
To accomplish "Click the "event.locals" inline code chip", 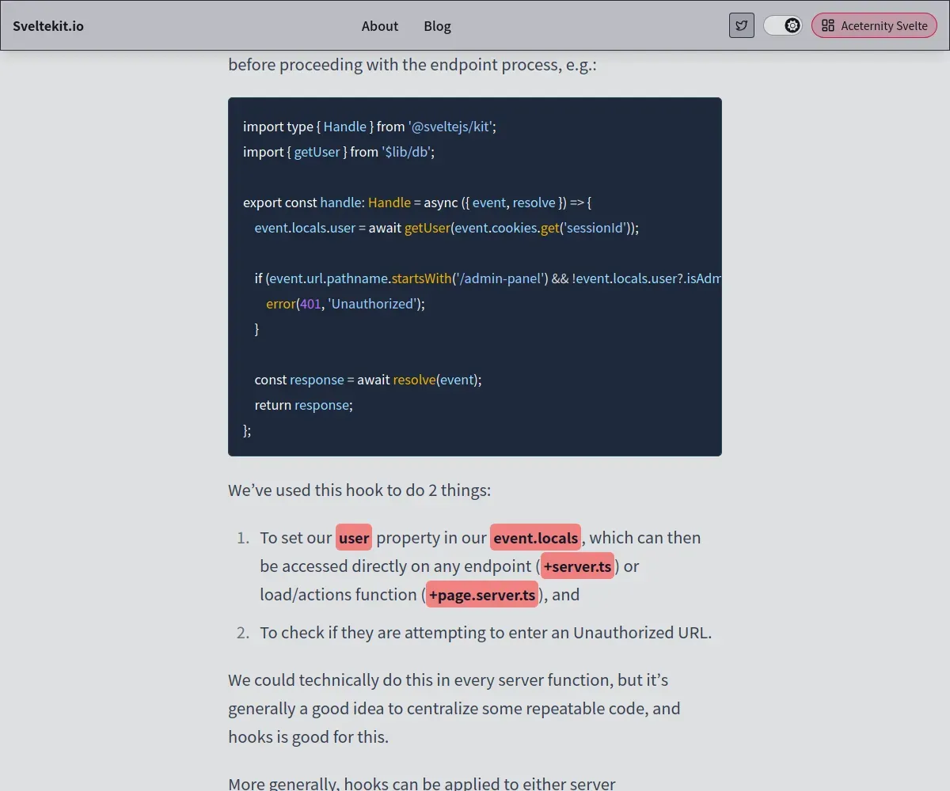I will pos(535,538).
